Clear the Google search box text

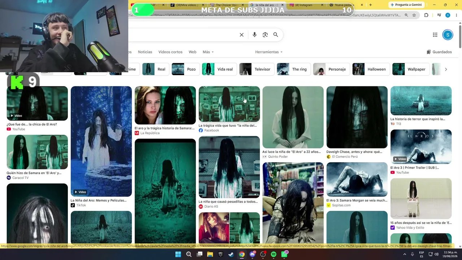click(x=241, y=35)
